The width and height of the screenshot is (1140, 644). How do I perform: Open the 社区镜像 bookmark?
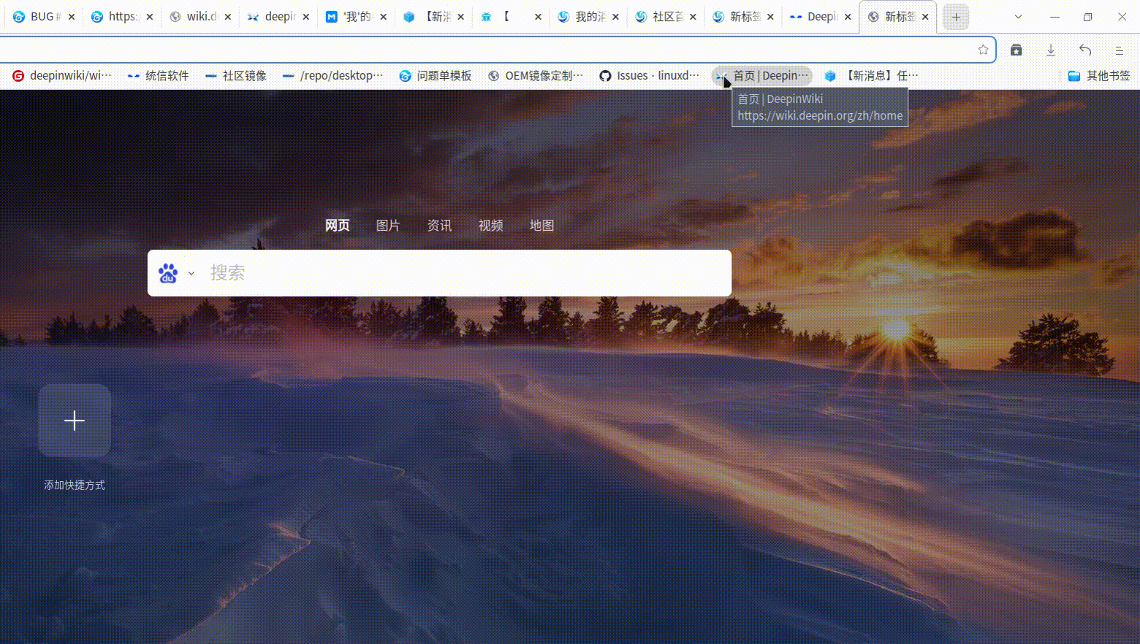235,75
